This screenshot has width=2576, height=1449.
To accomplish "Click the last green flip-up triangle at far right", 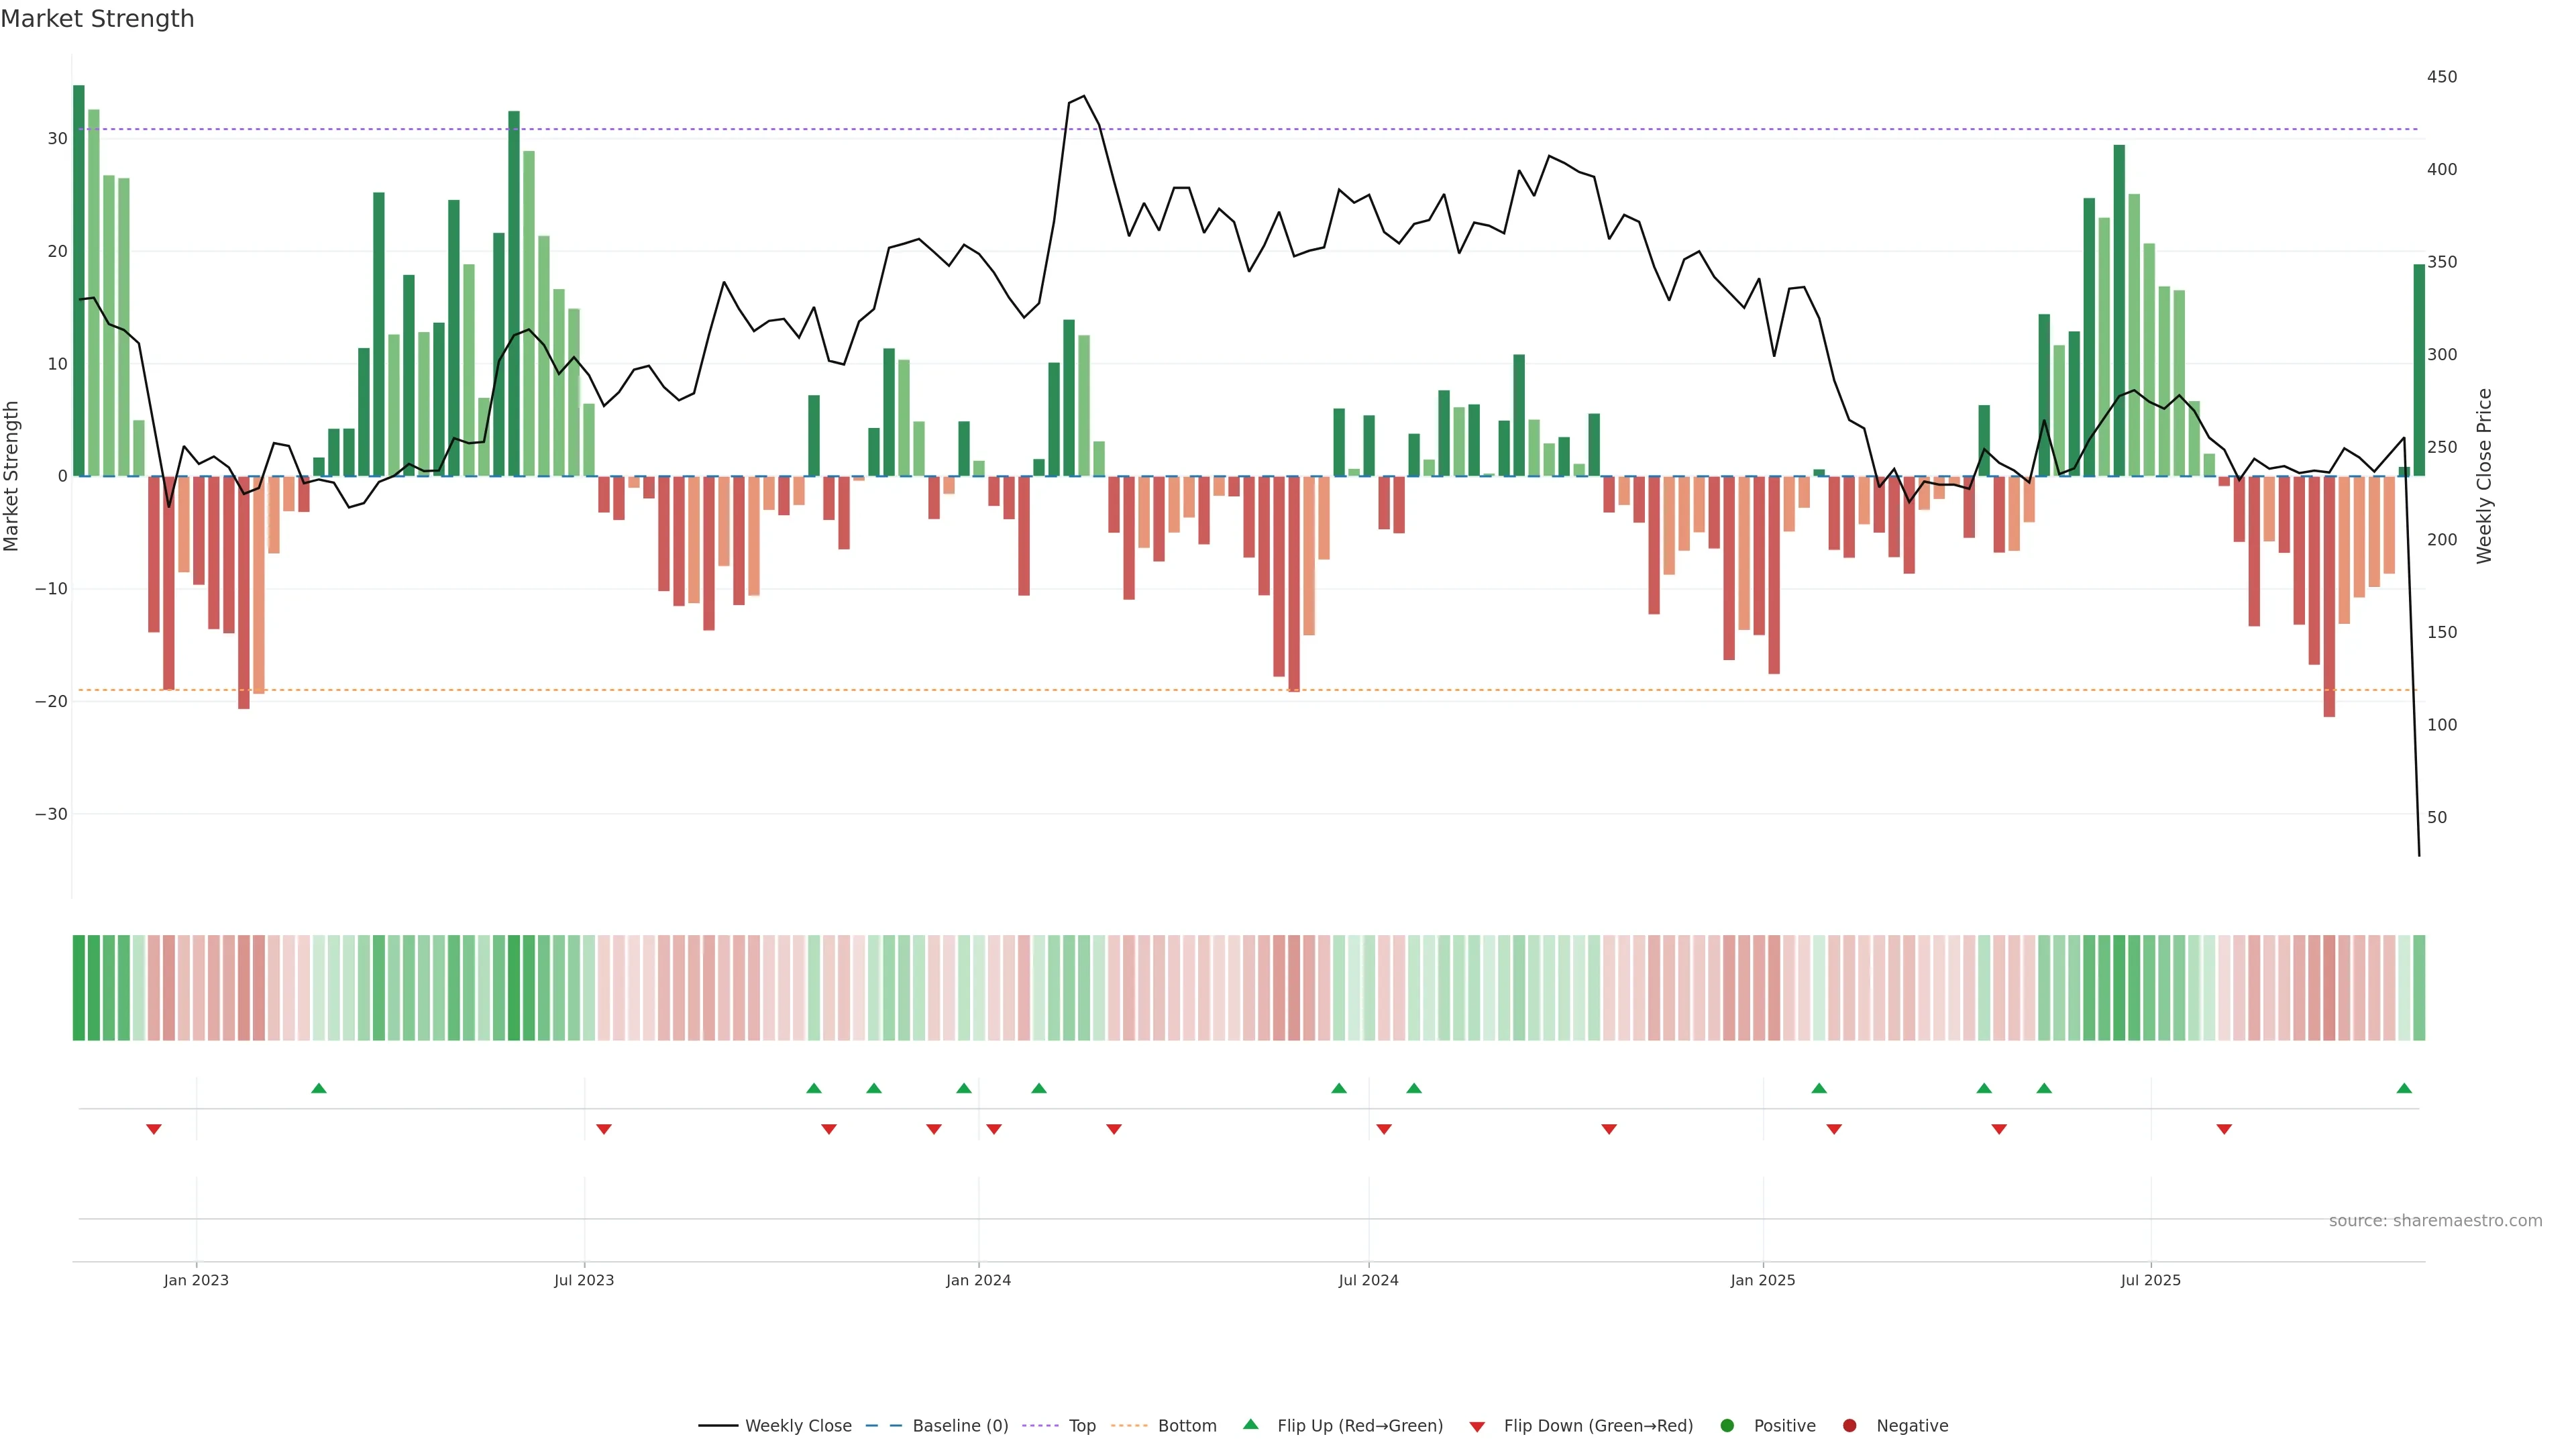I will tap(2404, 1088).
